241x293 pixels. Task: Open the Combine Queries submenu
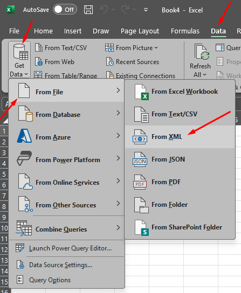66,228
